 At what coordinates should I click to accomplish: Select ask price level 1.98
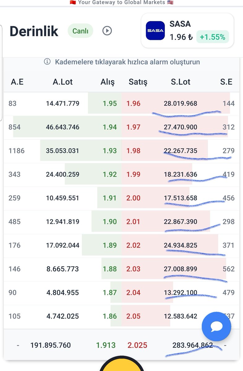pyautogui.click(x=134, y=151)
